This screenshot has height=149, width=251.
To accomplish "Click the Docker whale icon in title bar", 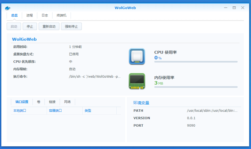I will point(7,8).
